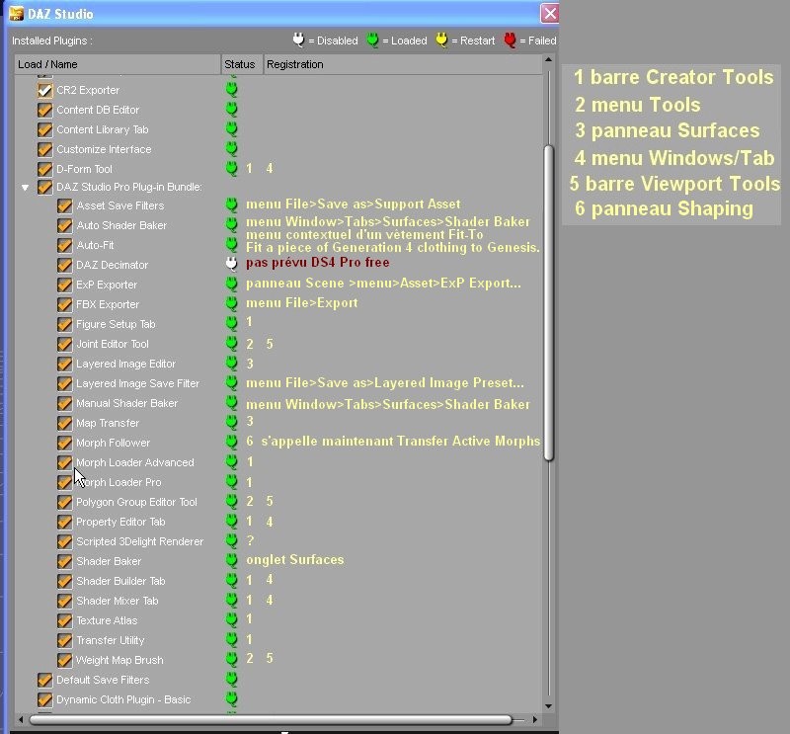
Task: Toggle the Transfer Utility checkbox
Action: pyautogui.click(x=64, y=640)
